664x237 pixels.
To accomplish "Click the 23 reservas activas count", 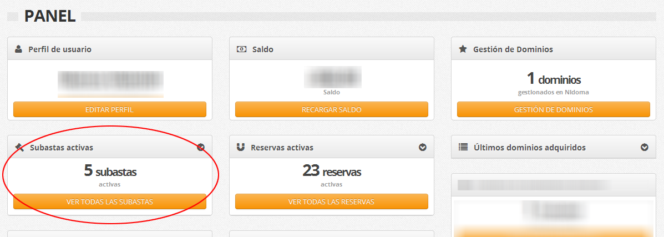I will (x=332, y=171).
